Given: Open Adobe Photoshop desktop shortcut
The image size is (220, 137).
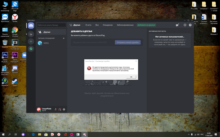Looking at the screenshot, I should 5,58.
